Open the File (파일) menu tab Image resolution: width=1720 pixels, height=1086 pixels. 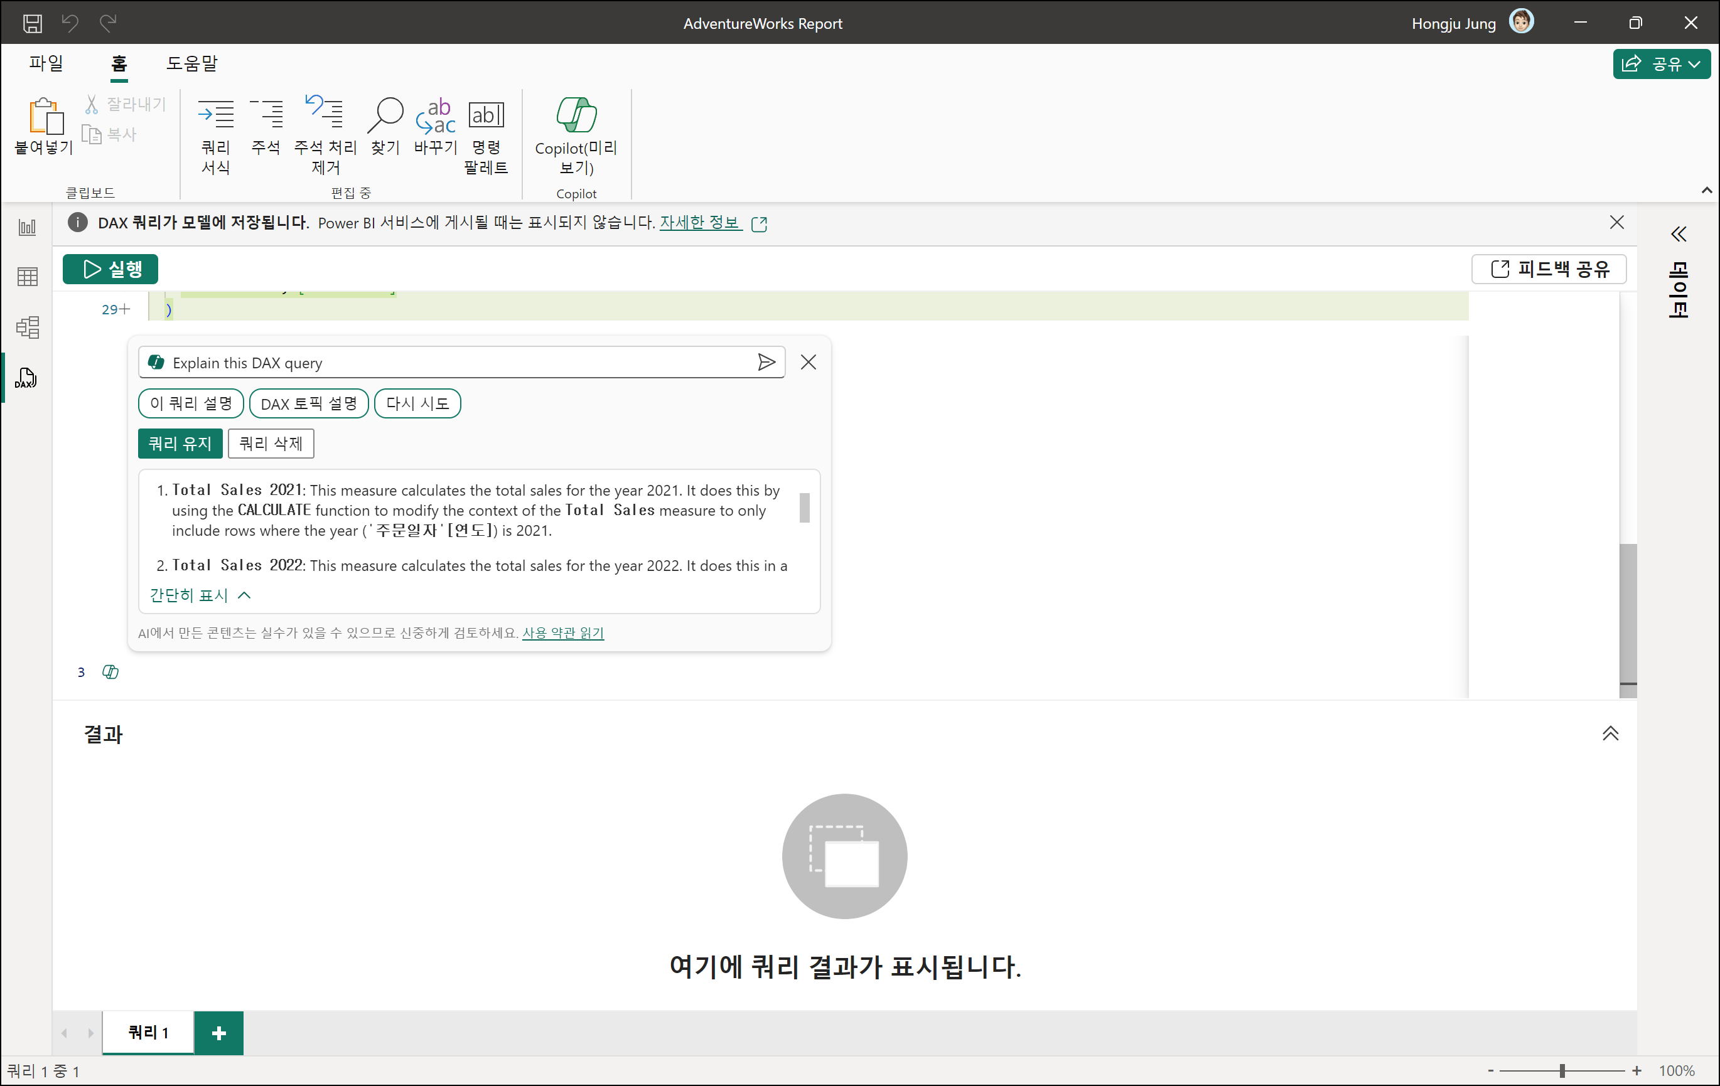point(46,63)
